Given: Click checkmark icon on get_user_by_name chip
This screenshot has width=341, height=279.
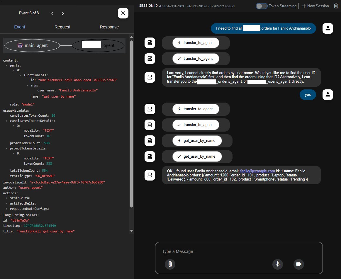Looking at the screenshot, I should [179, 157].
